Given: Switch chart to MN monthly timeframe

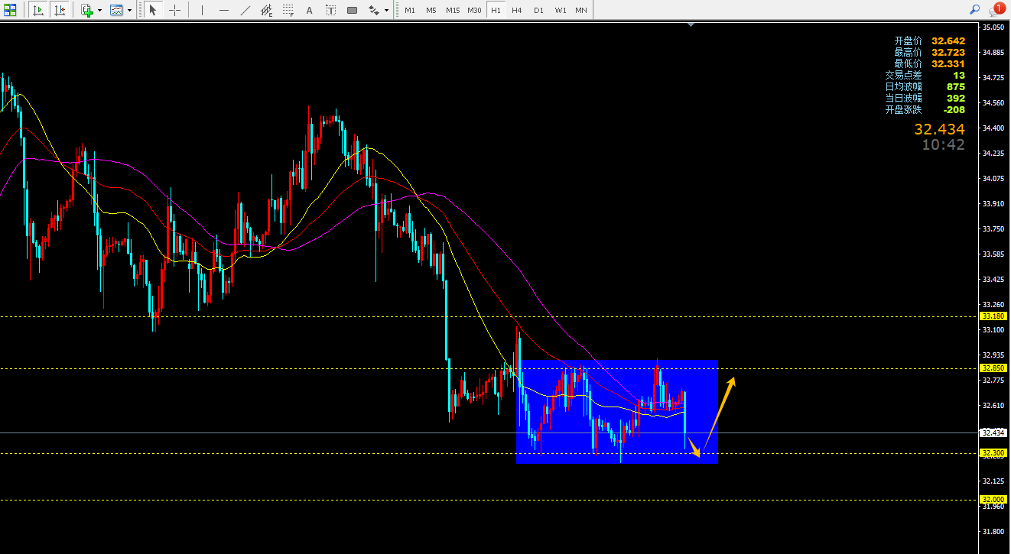Looking at the screenshot, I should pyautogui.click(x=581, y=11).
